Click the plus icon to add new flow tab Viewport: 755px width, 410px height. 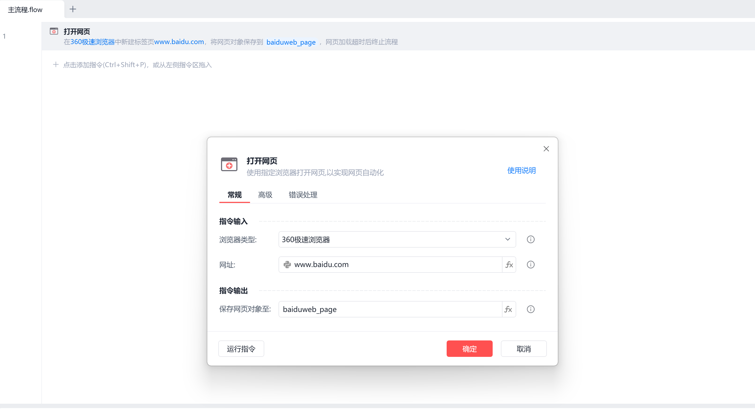[x=73, y=9]
